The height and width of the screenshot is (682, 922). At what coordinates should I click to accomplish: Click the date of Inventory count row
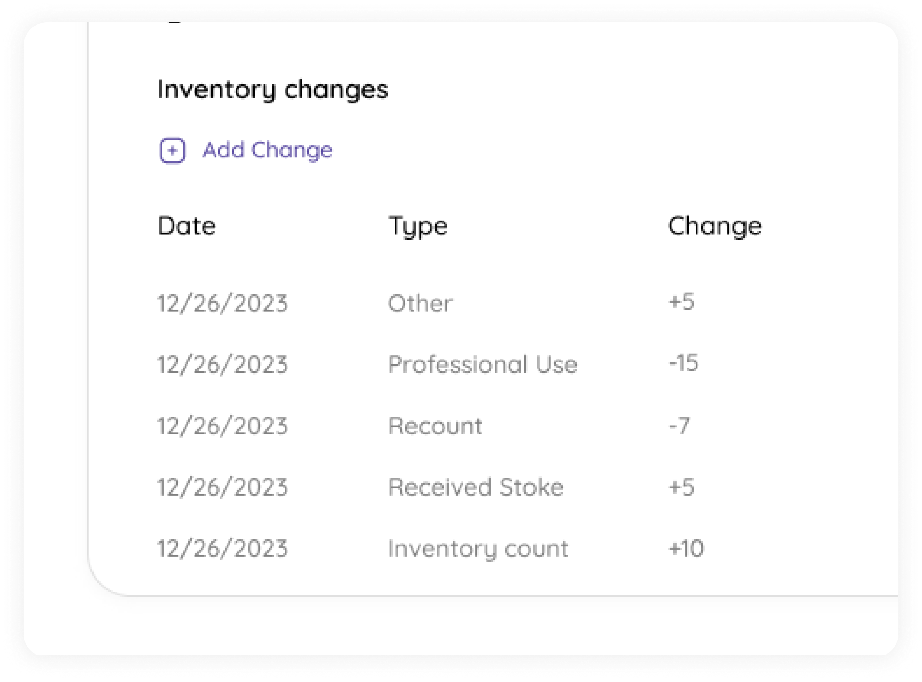point(223,549)
